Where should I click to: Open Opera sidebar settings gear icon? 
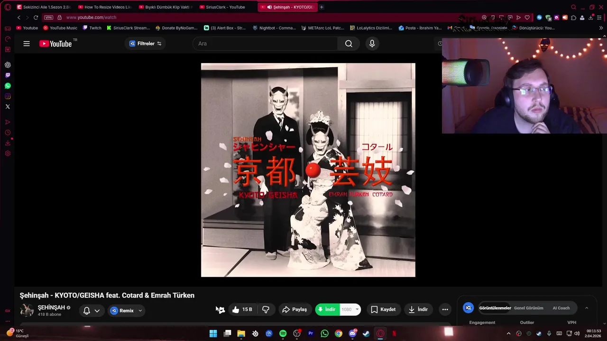(x=8, y=153)
